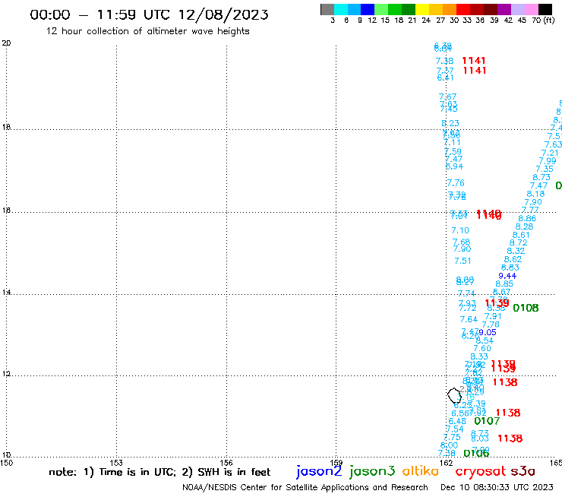Click the 8.00 wave height value

pyautogui.click(x=449, y=445)
